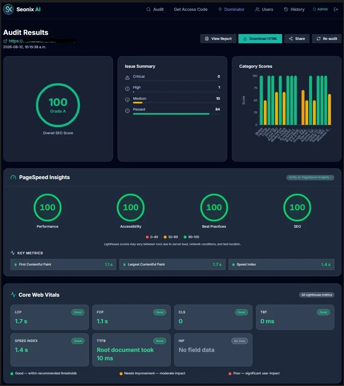
Task: Click the Dominator lightning icon
Action: 220,9
